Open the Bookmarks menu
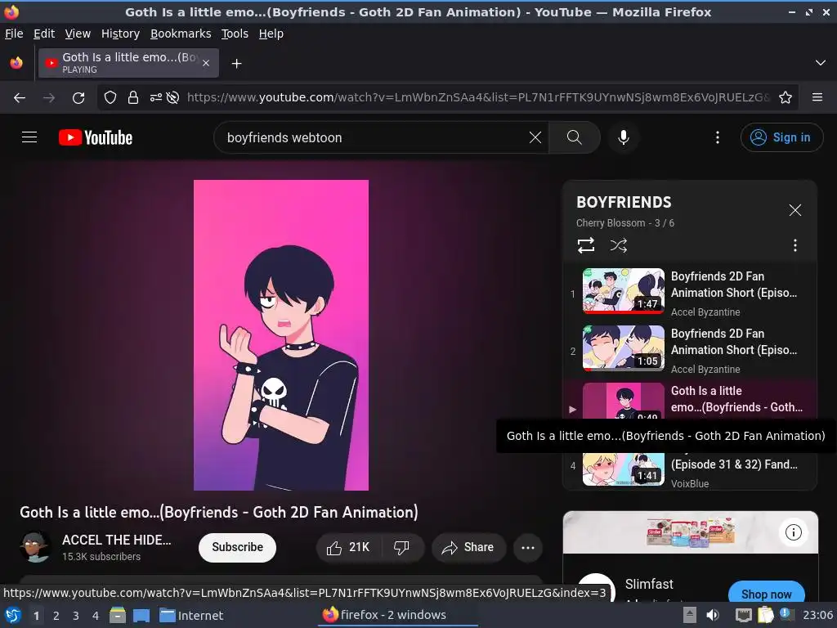The image size is (837, 628). click(181, 34)
